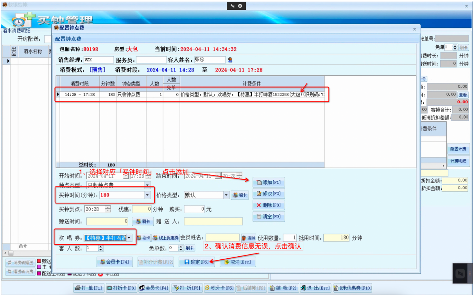Expand the 买钟时间(分钟) dropdown

click(147, 195)
